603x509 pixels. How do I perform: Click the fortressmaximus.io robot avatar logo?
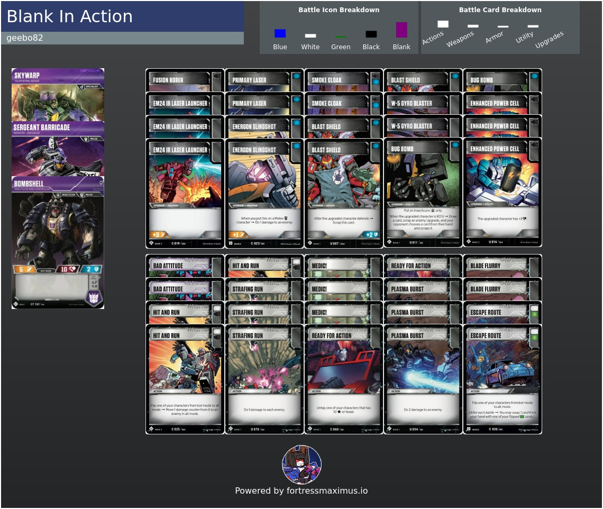pyautogui.click(x=302, y=465)
